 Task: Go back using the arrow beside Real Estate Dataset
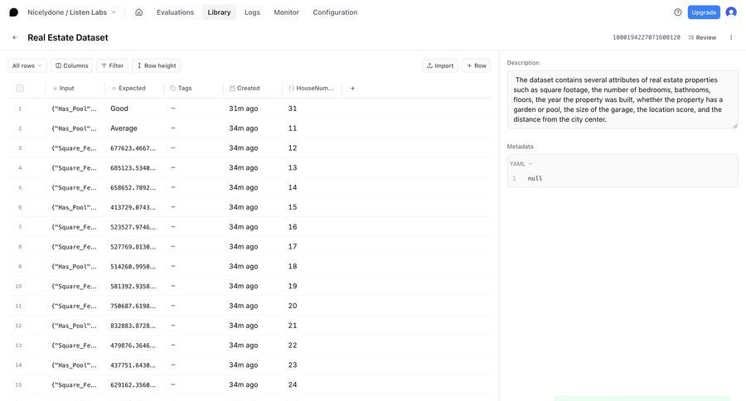pyautogui.click(x=15, y=37)
